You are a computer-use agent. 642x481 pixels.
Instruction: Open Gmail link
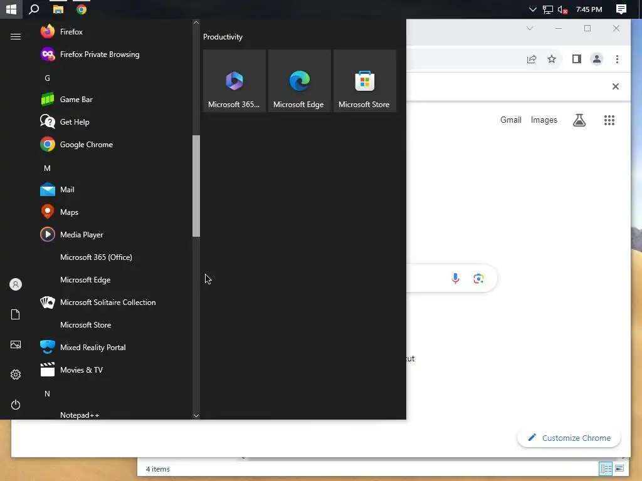click(510, 120)
